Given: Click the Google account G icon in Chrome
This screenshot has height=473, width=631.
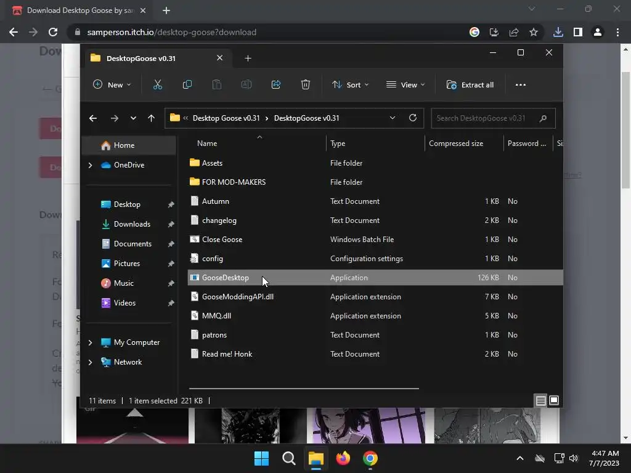Looking at the screenshot, I should tap(474, 32).
